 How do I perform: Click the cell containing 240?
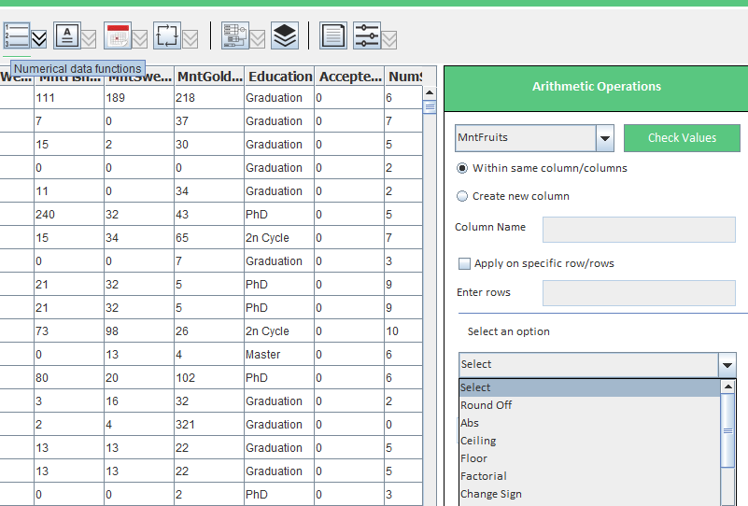(69, 215)
